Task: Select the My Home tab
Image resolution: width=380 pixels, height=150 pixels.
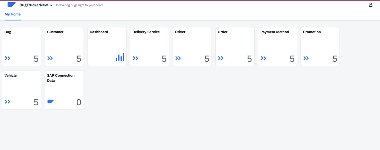Action: coord(13,14)
